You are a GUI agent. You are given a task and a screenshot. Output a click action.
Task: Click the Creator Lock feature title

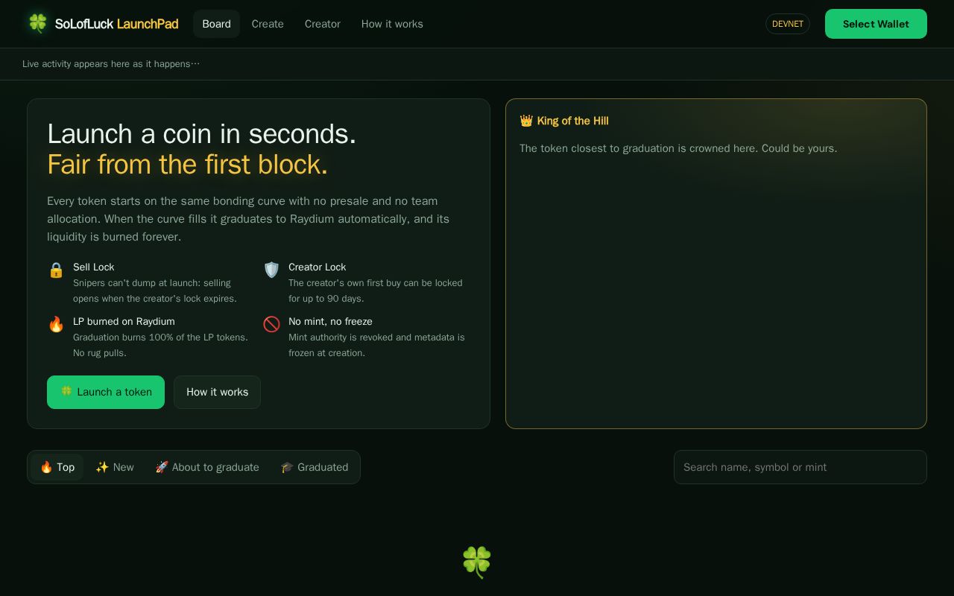318,267
